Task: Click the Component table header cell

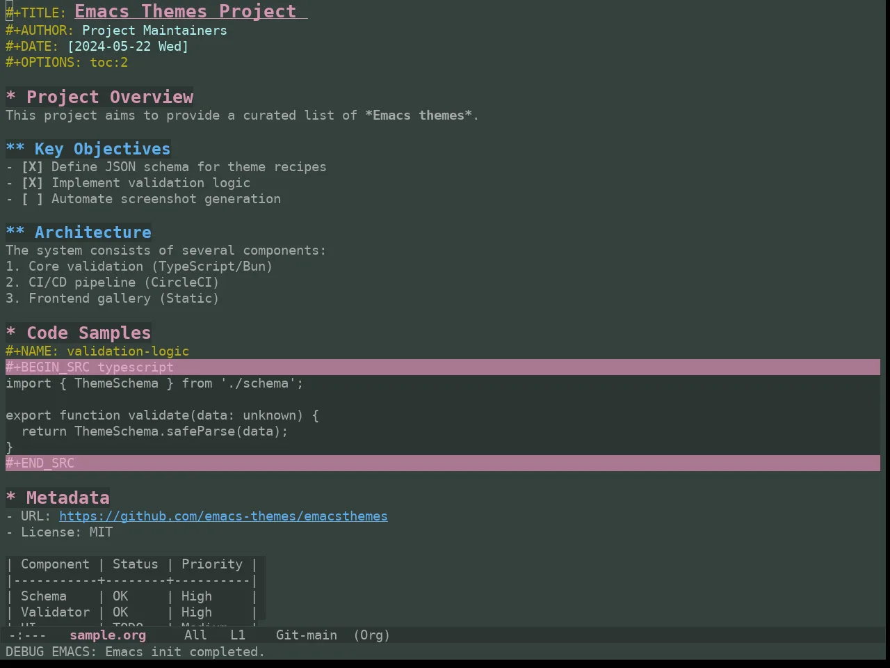Action: (x=55, y=564)
